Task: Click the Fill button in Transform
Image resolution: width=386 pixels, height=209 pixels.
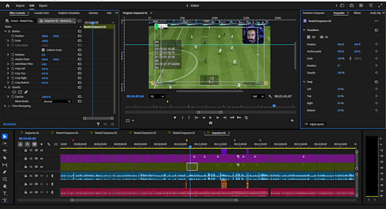Action: click(x=311, y=37)
